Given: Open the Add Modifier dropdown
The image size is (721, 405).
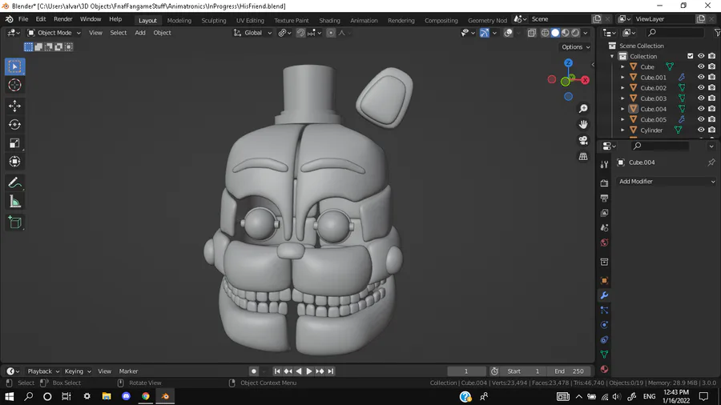Looking at the screenshot, I should 667,182.
